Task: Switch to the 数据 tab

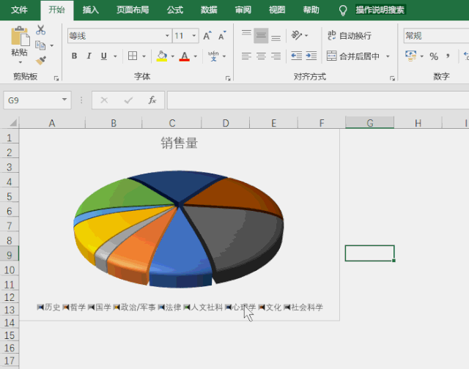Action: click(x=209, y=10)
